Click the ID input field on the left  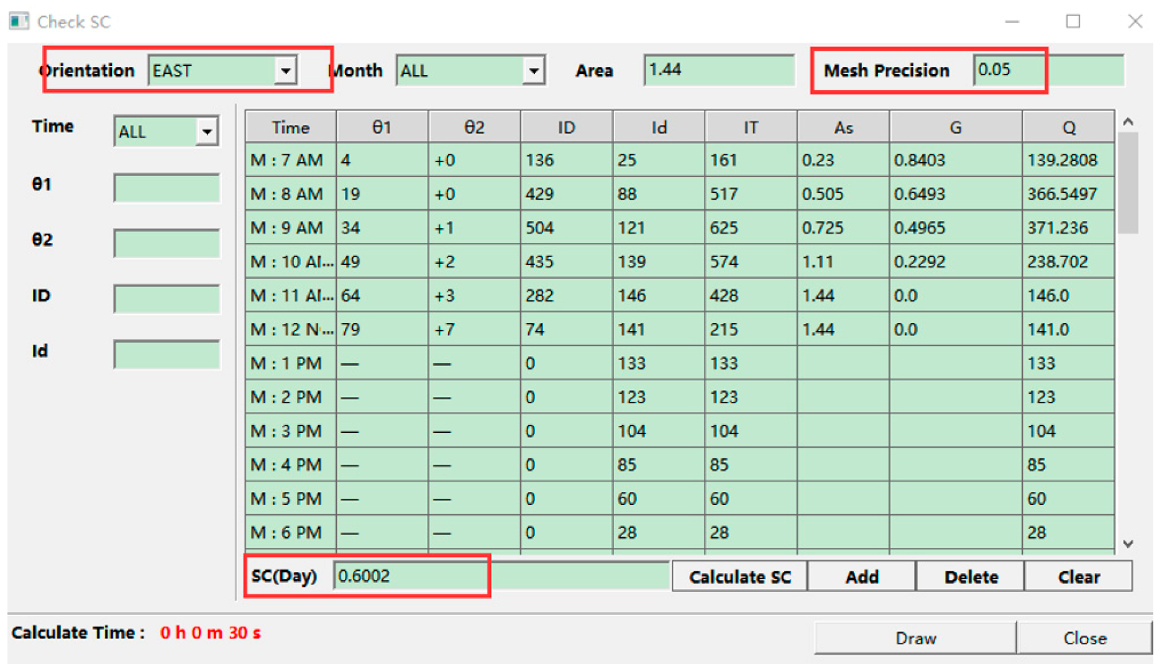tap(167, 299)
